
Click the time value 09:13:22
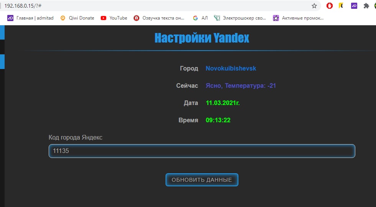pos(218,120)
